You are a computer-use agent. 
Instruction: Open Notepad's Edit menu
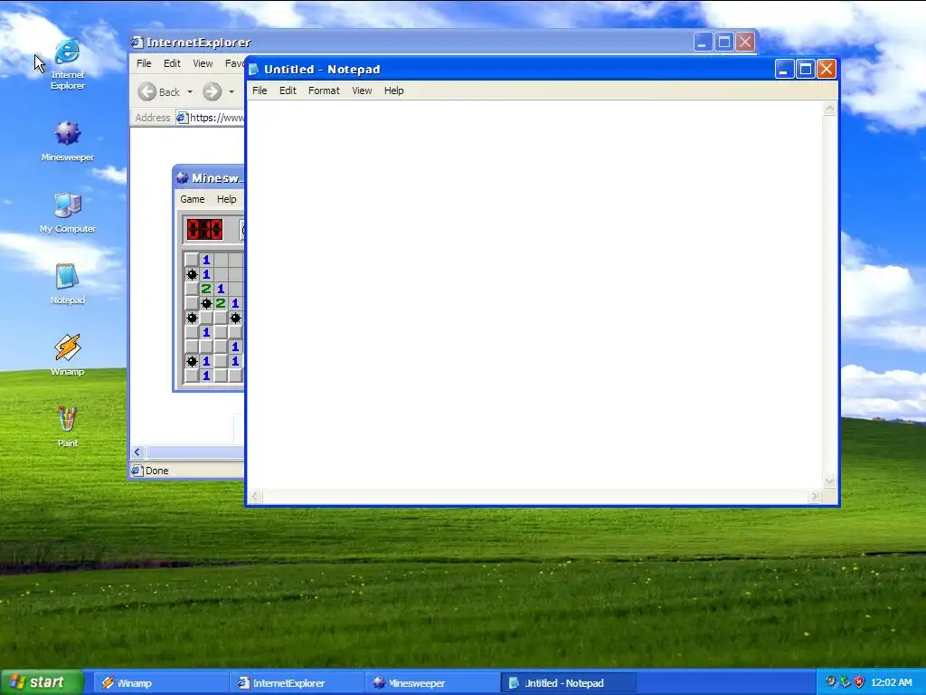point(288,90)
